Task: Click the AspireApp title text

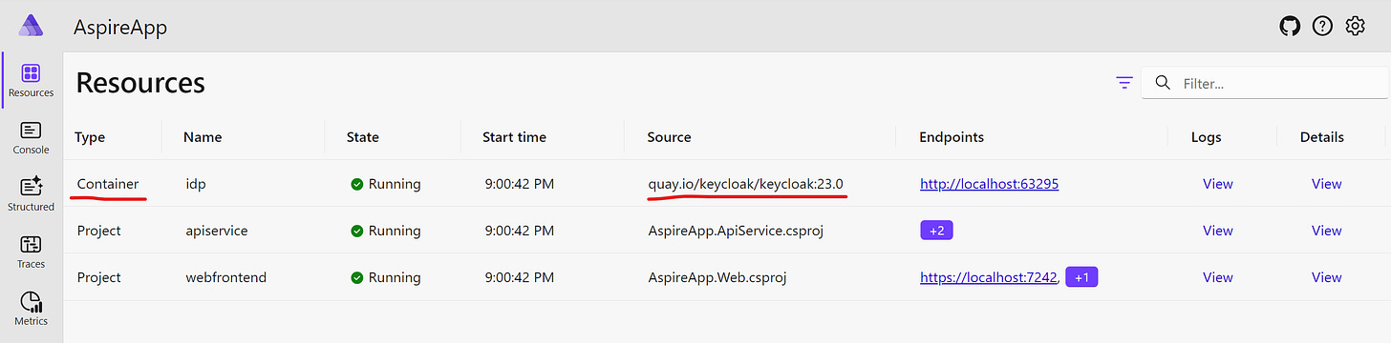Action: pyautogui.click(x=120, y=28)
